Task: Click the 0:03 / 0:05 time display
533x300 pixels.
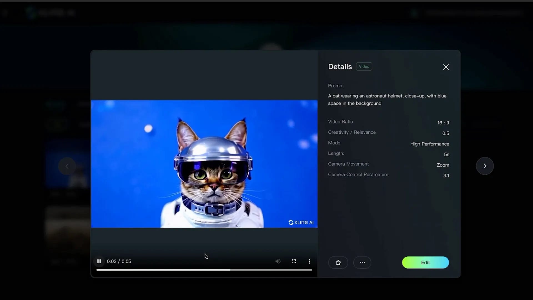Action: pos(119,261)
